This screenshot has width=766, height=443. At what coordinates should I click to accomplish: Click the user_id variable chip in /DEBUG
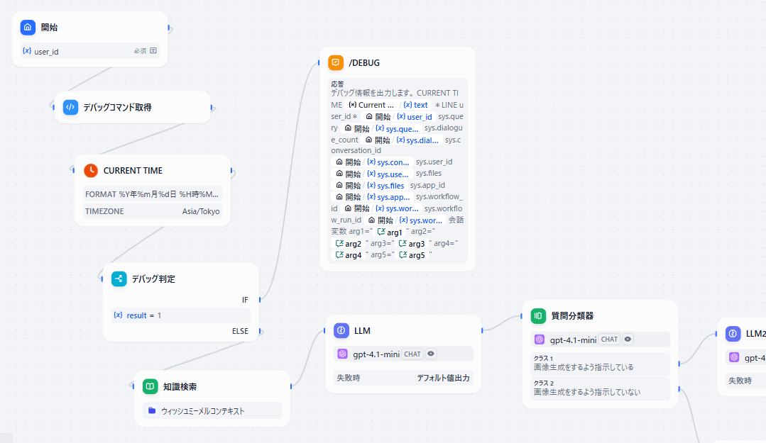tap(415, 117)
